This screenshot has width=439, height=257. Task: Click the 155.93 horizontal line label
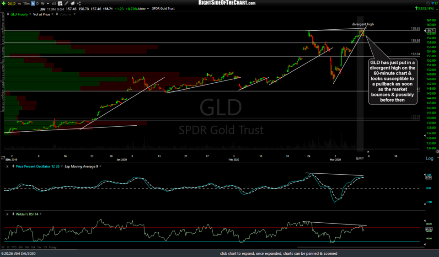pos(416,41)
